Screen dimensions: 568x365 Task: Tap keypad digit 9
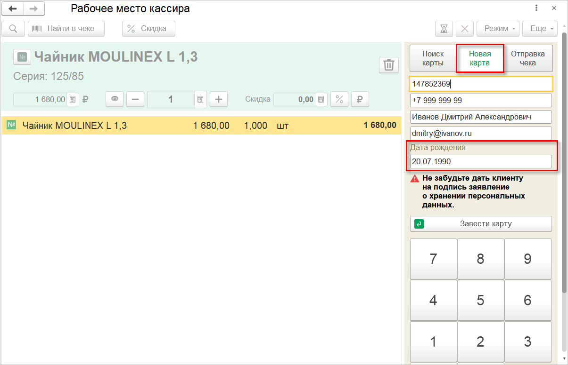[x=528, y=259]
